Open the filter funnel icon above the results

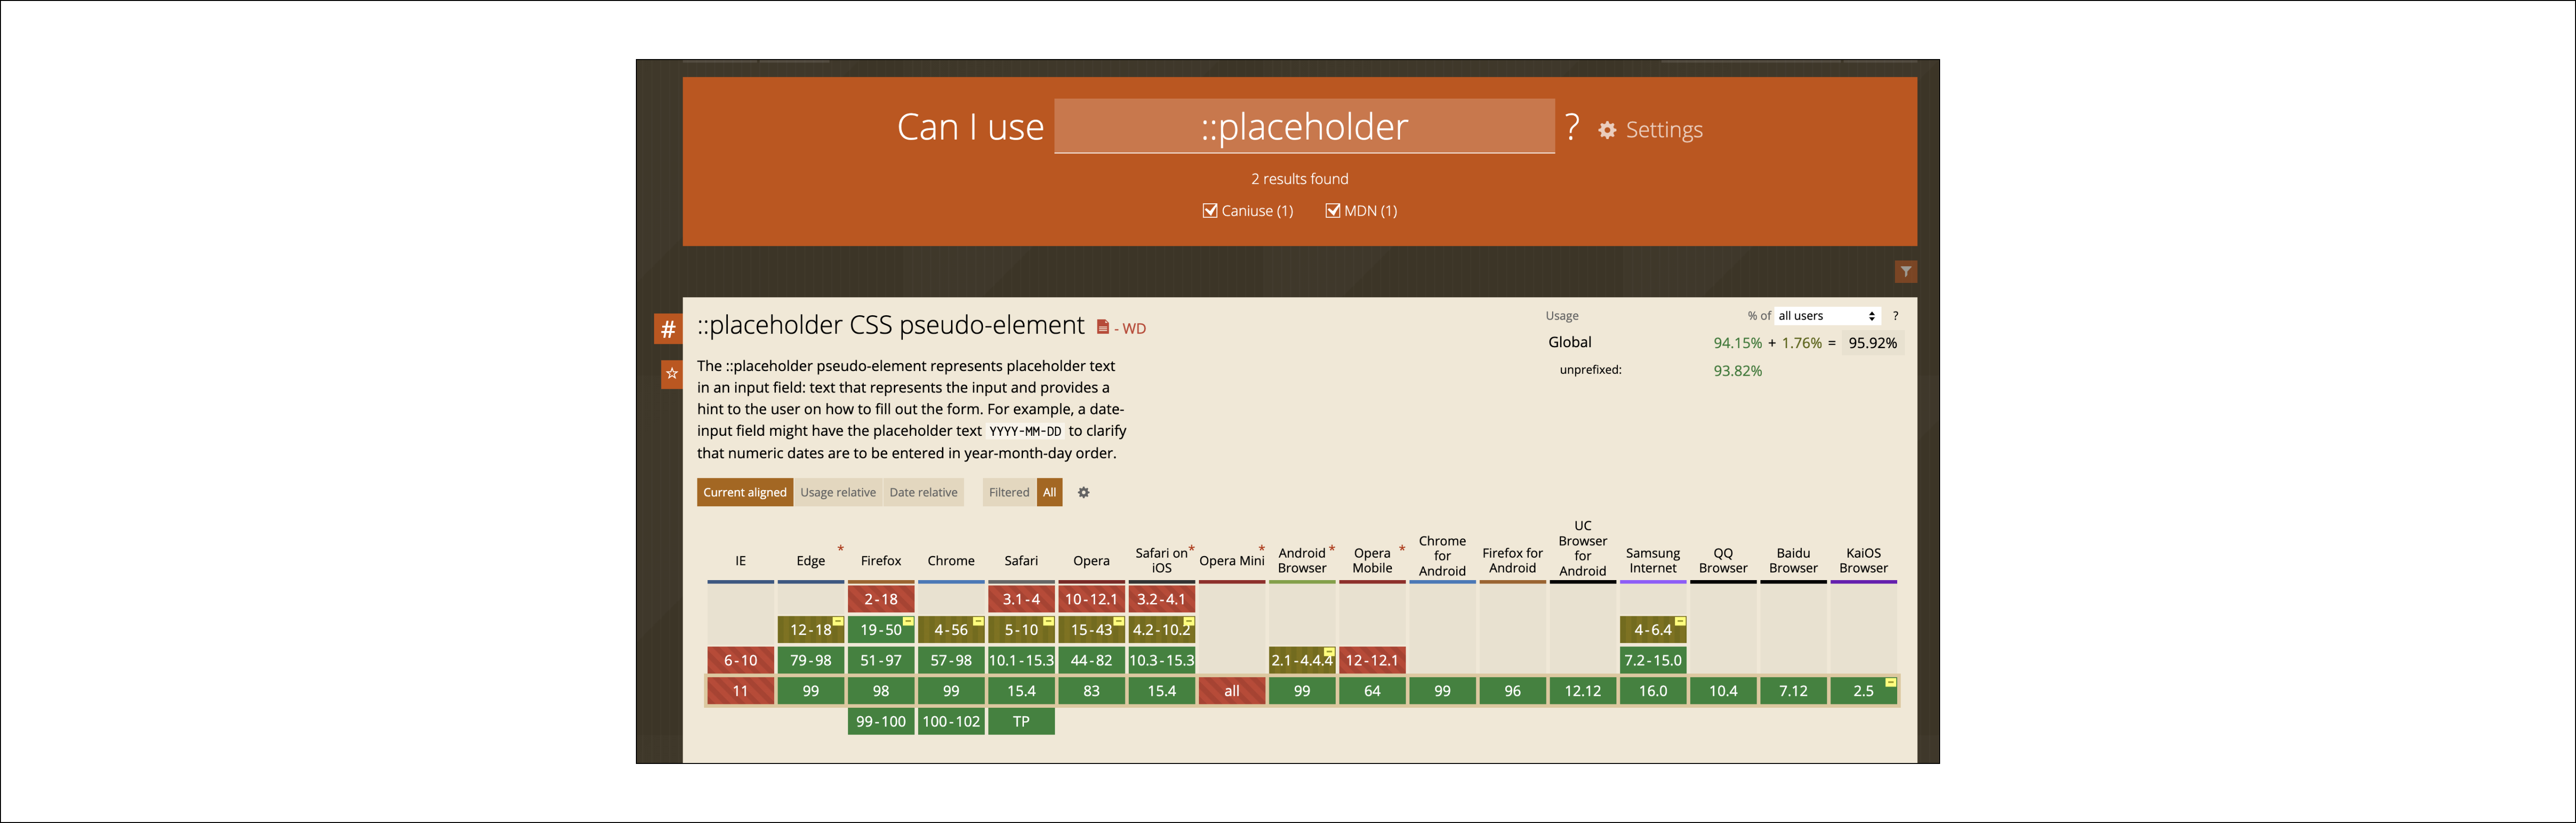(x=1906, y=271)
